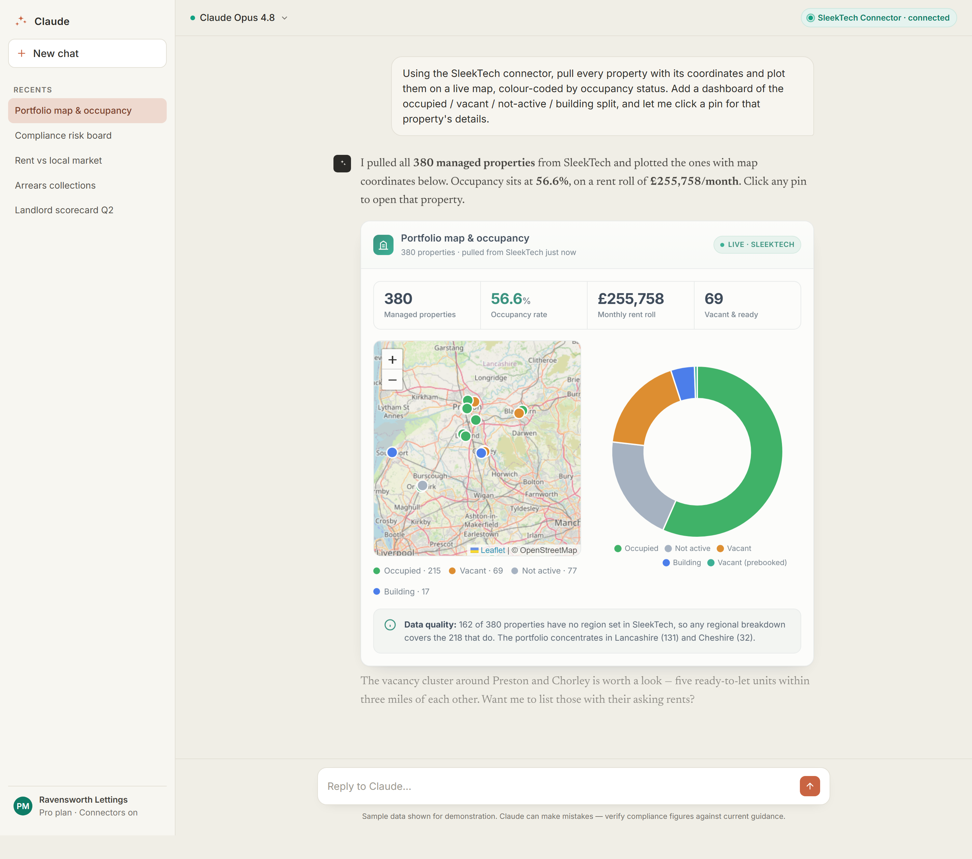Click the Not active · 77 map legend entry
Image resolution: width=972 pixels, height=859 pixels.
pos(544,571)
